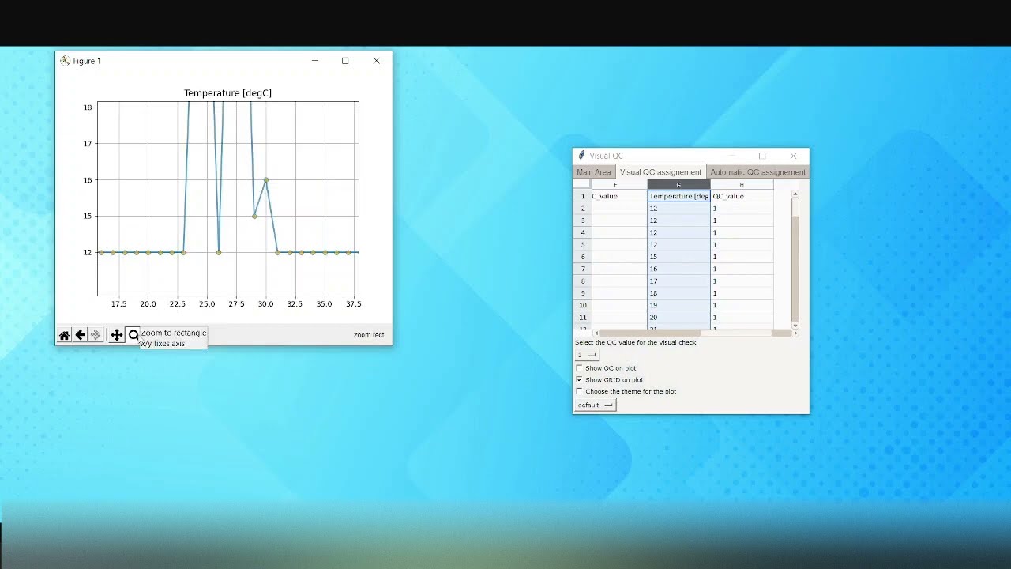Click the QC_value header cell in column H
Image resolution: width=1011 pixels, height=569 pixels.
[742, 196]
